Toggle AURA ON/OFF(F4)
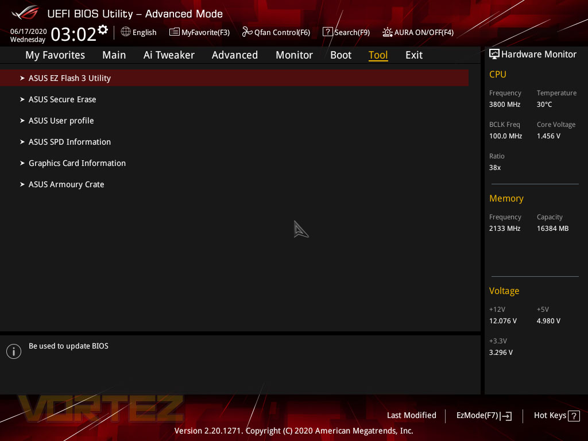This screenshot has width=588, height=441. pyautogui.click(x=424, y=32)
